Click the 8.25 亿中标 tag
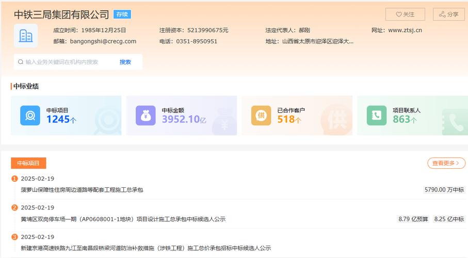This screenshot has width=468, height=258. tap(449, 219)
